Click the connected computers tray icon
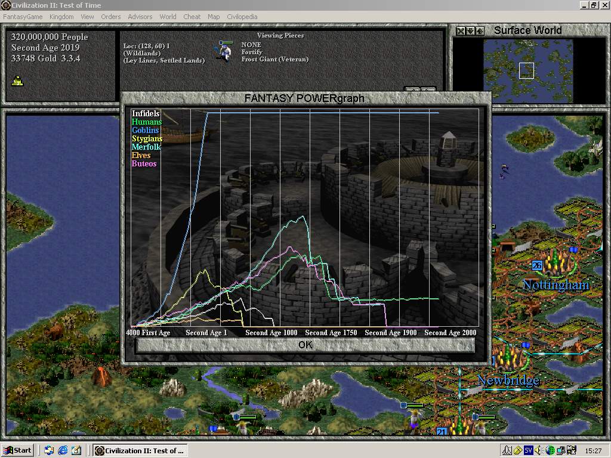 (561, 451)
